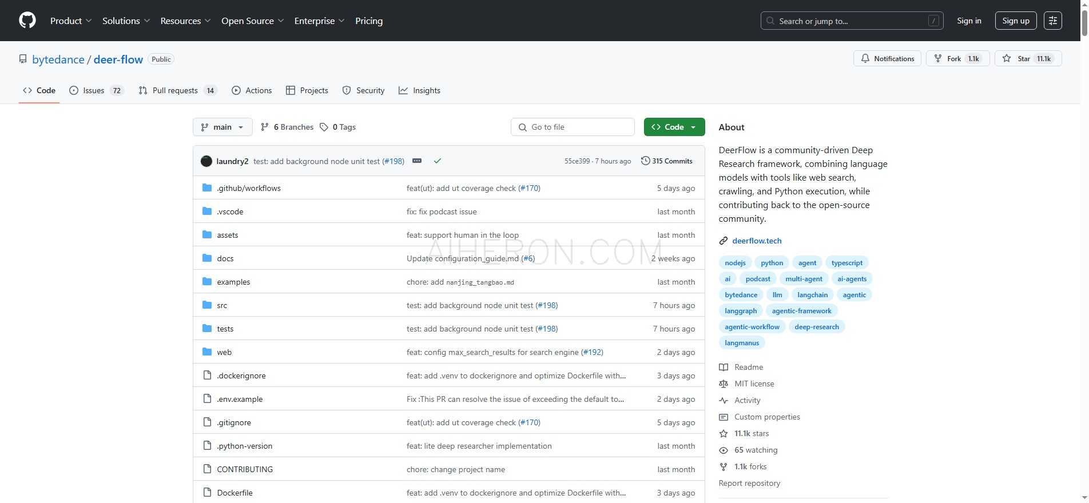Click the Sign in link

click(x=969, y=21)
